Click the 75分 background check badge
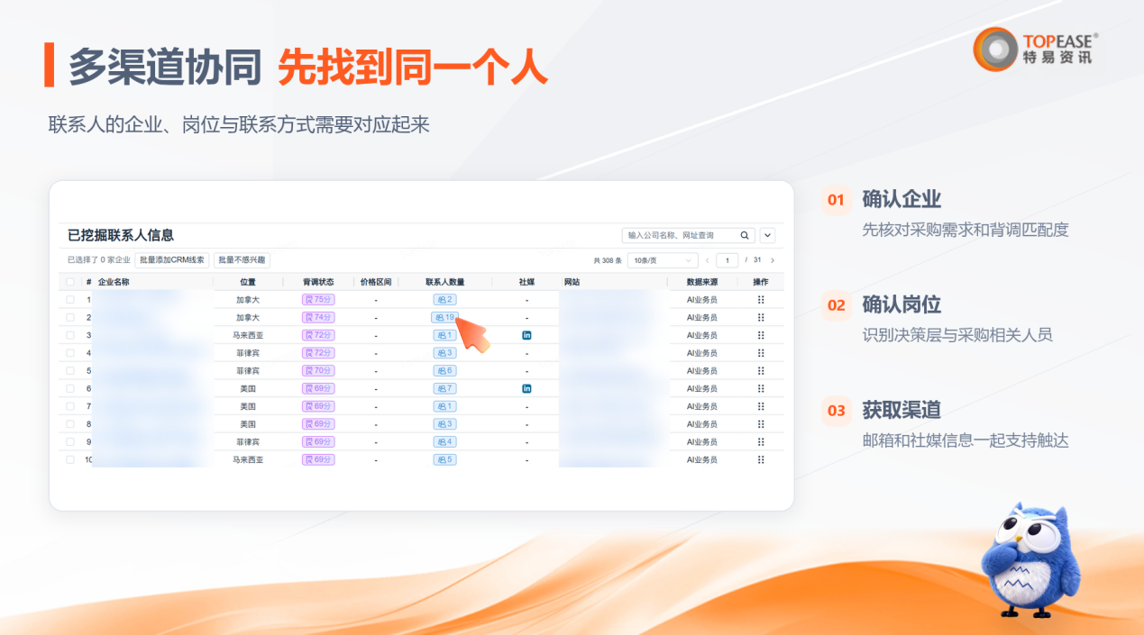 (318, 299)
